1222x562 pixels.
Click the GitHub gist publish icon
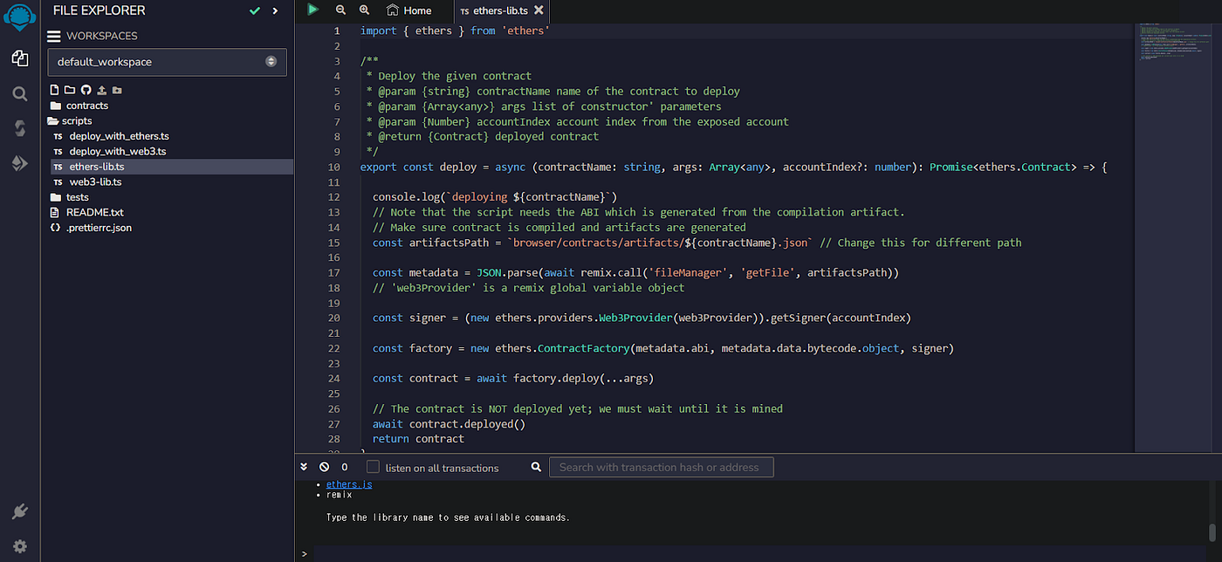[x=86, y=90]
